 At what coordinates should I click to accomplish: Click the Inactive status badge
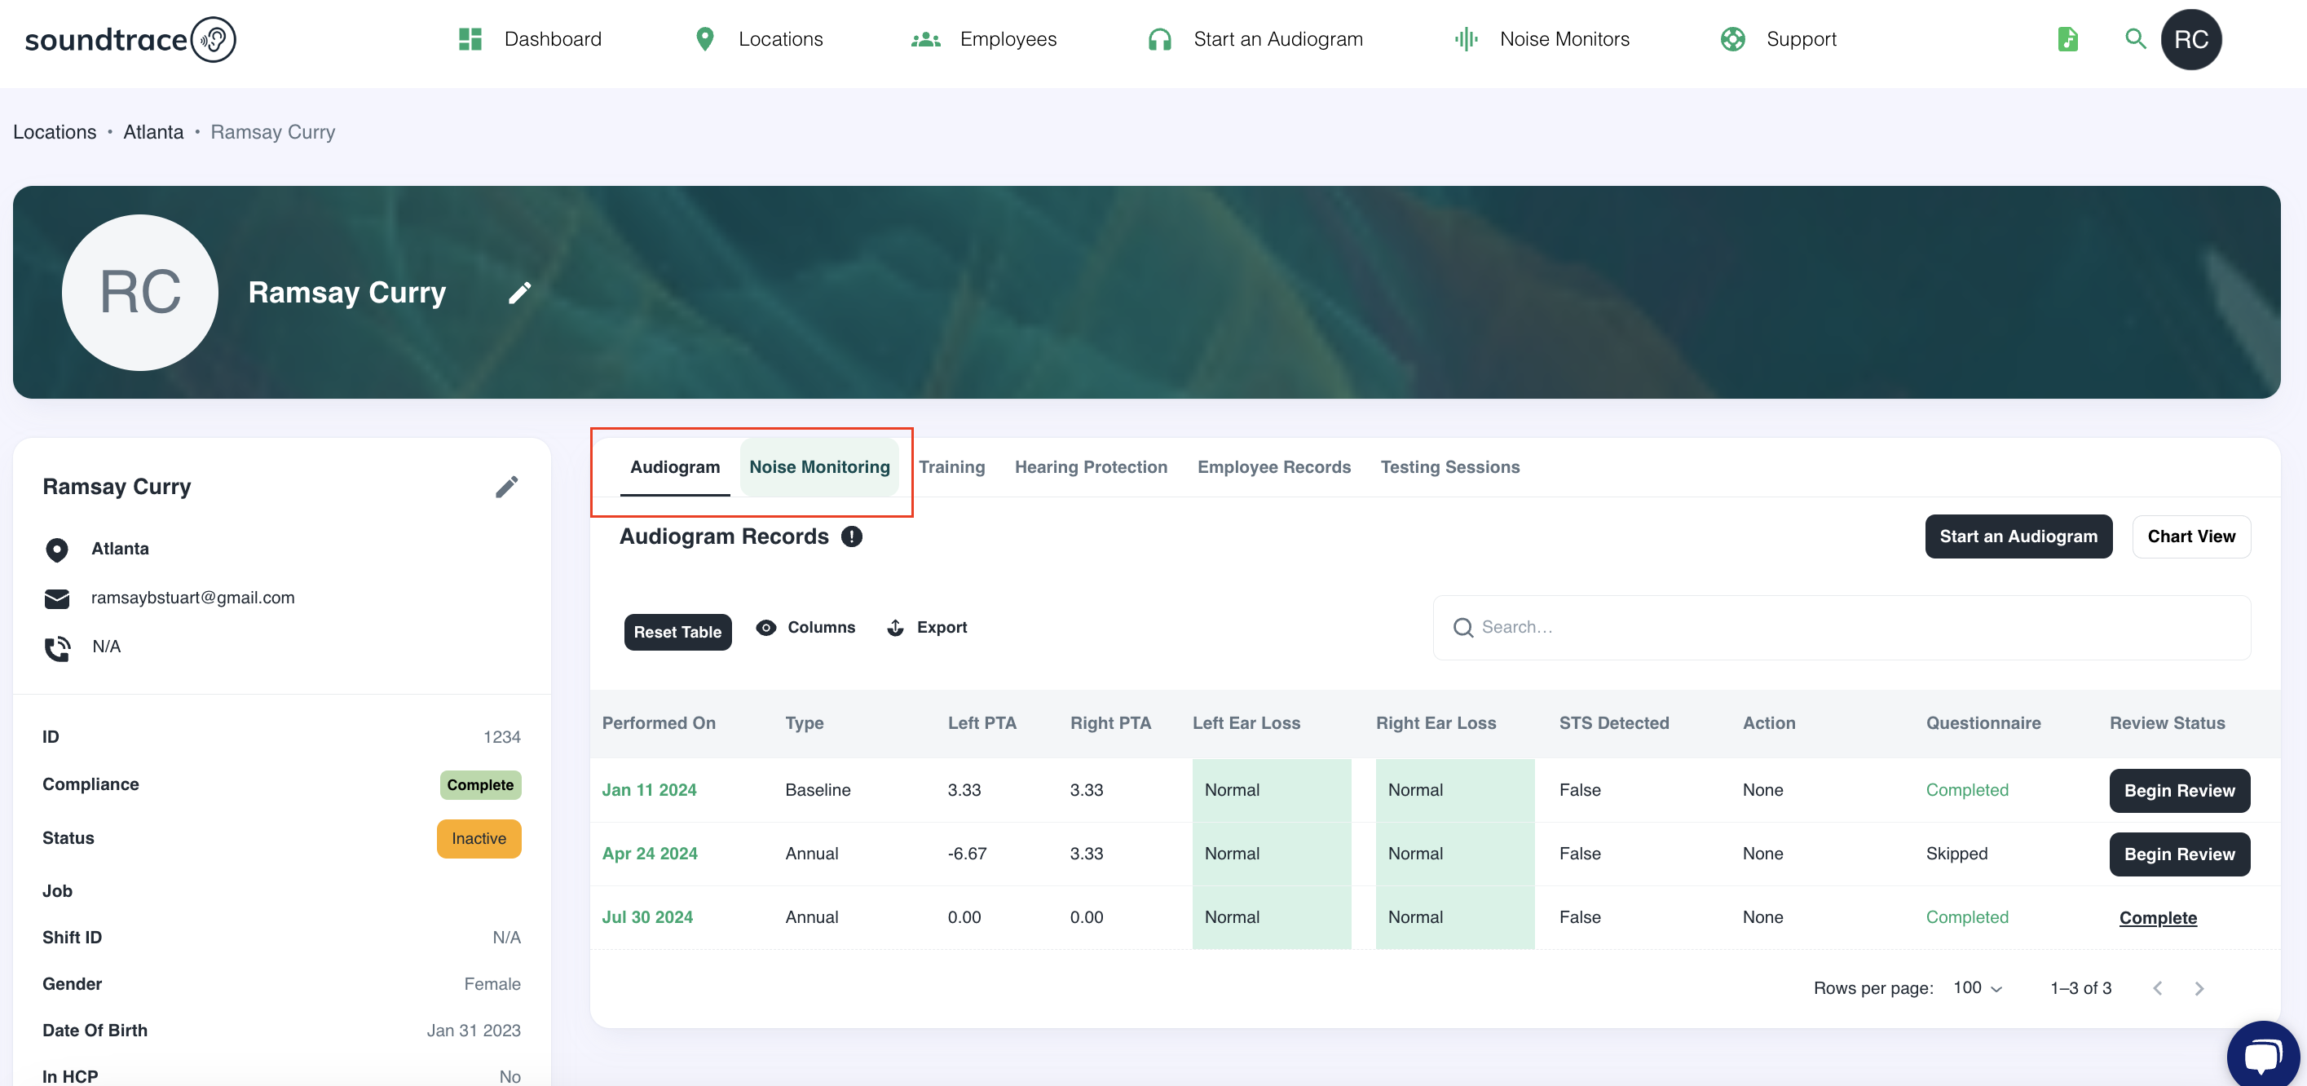479,839
